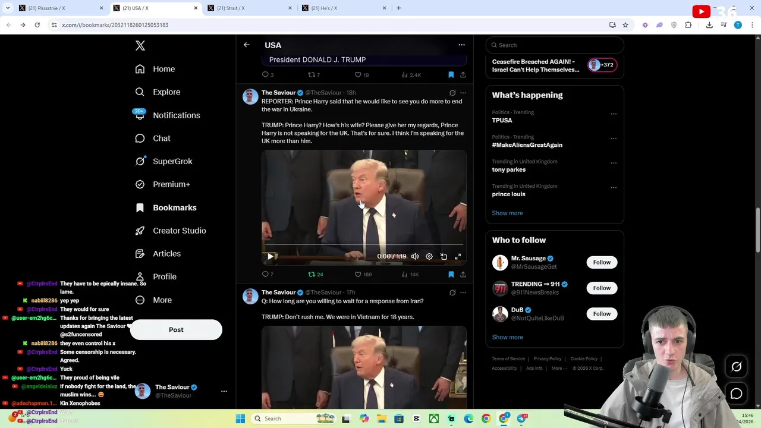
Task: Follow Mr. Sausage
Action: 602,263
